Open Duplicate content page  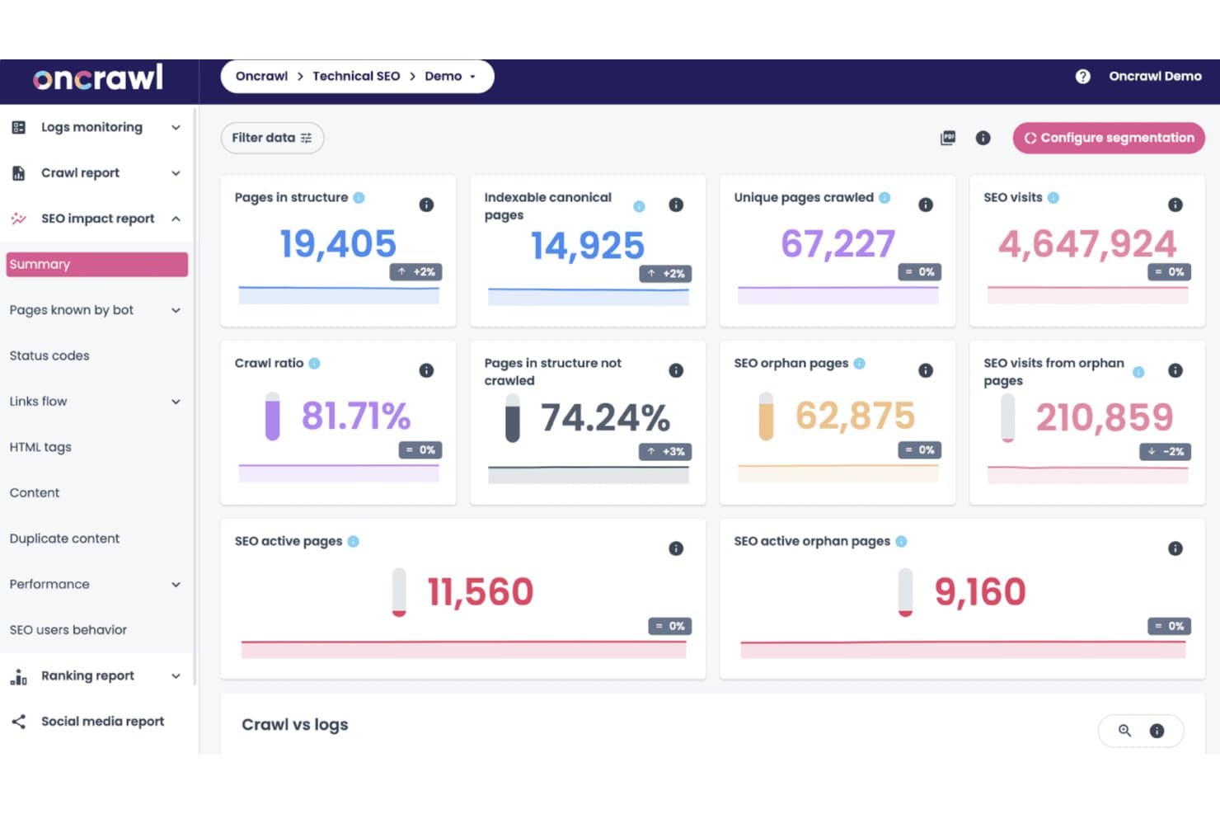click(x=64, y=539)
